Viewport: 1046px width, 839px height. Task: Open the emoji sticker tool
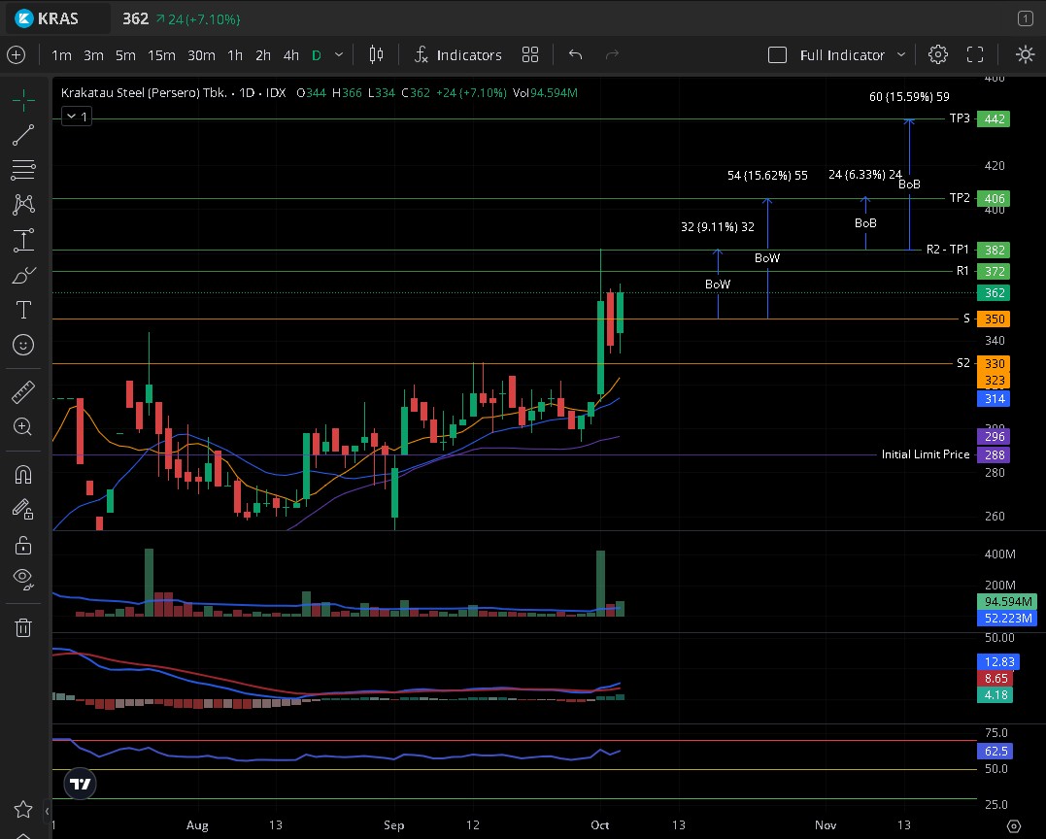coord(23,345)
